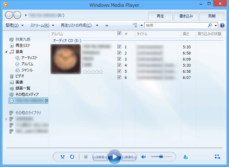Uncheck the track 4 checkbox

[119, 65]
